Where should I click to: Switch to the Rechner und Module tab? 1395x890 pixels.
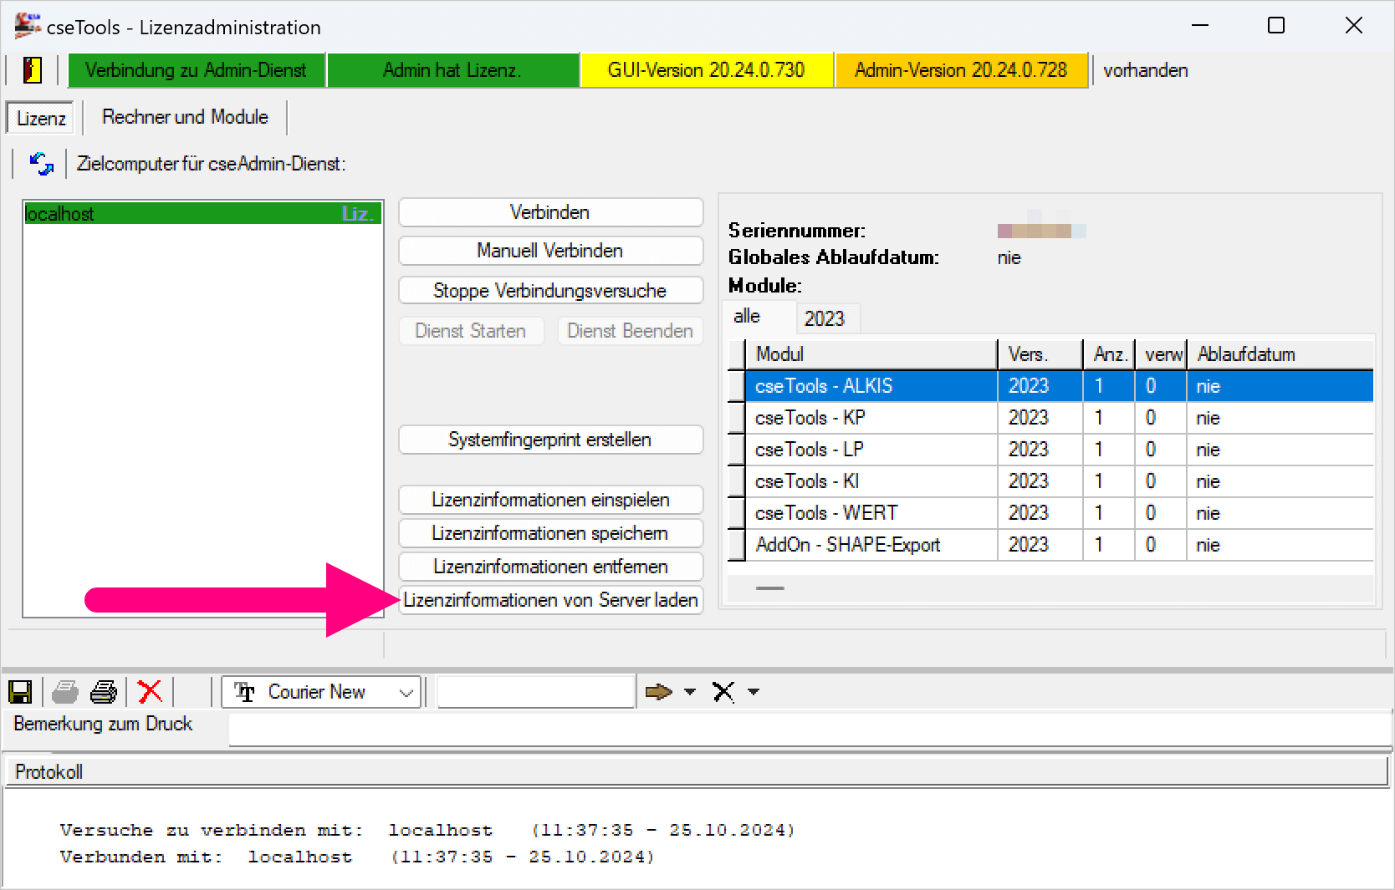pos(185,117)
